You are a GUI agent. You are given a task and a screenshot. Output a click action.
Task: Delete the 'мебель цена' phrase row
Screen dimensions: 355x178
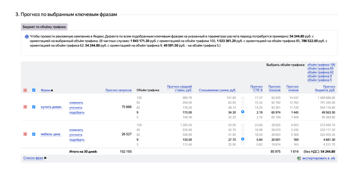[25, 134]
